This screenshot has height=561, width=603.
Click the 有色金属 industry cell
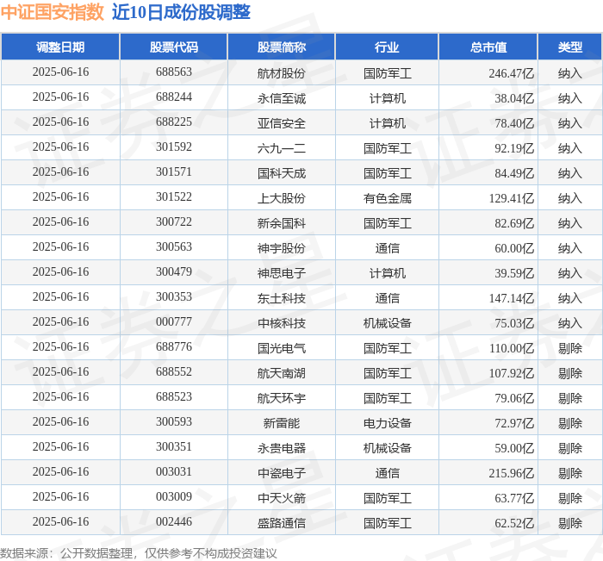(x=388, y=198)
